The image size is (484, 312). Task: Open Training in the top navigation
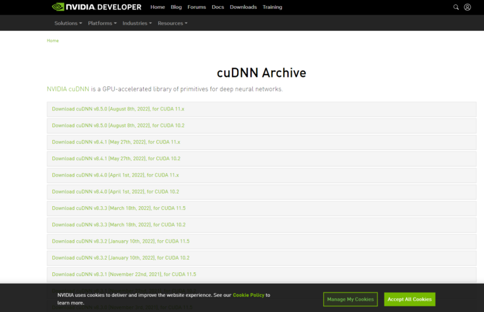[x=272, y=8]
